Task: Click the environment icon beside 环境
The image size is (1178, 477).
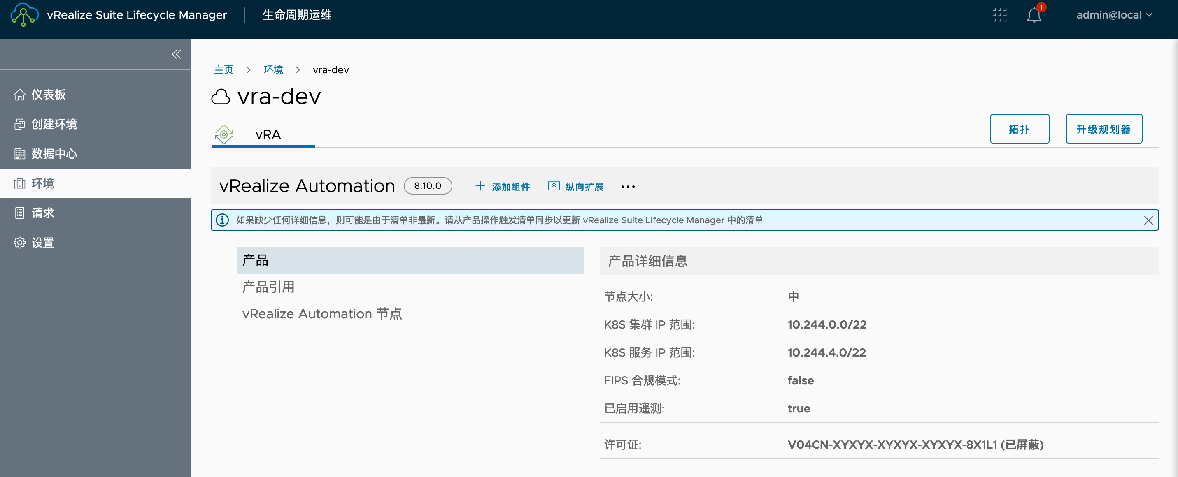Action: 20,183
